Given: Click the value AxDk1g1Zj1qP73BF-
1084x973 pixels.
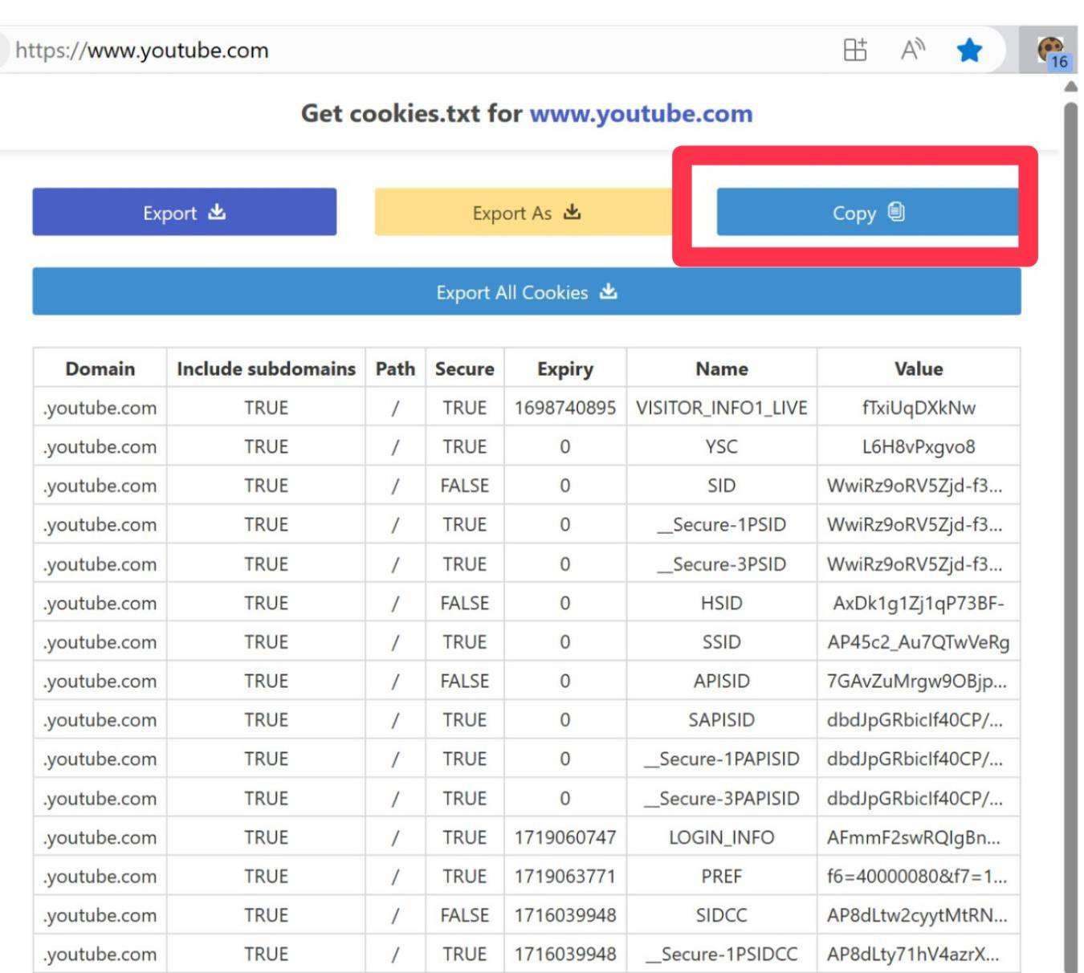Looking at the screenshot, I should (x=919, y=603).
